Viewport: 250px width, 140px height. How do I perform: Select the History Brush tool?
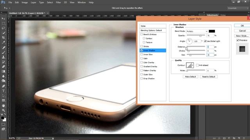(x=4, y=62)
